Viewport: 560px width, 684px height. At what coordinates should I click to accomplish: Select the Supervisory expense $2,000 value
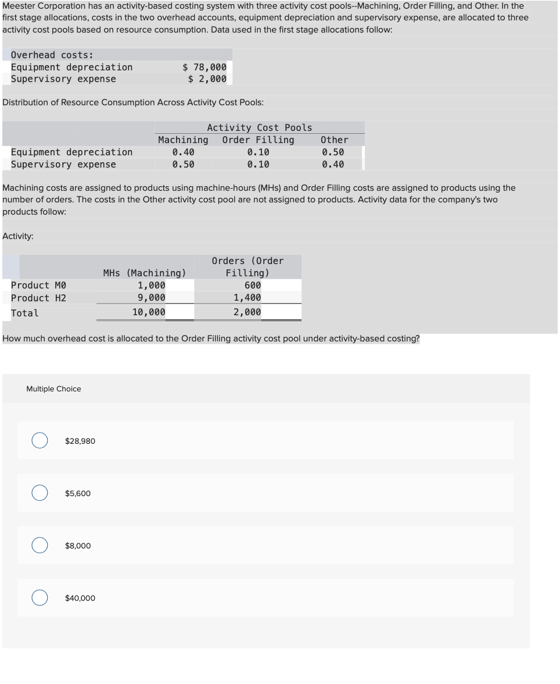tap(205, 79)
